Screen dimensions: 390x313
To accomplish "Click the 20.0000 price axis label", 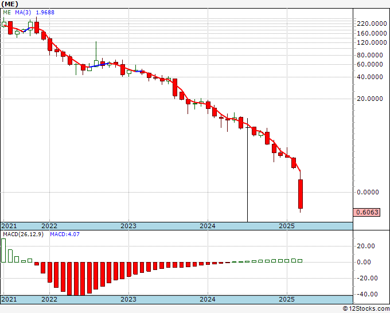I will [x=370, y=99].
